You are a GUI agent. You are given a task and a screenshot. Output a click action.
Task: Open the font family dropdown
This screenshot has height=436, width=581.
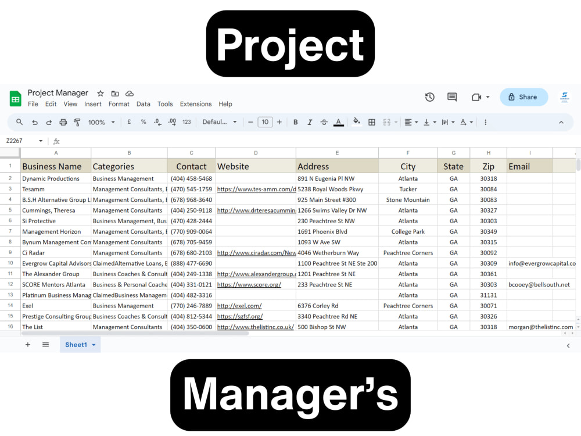point(220,122)
